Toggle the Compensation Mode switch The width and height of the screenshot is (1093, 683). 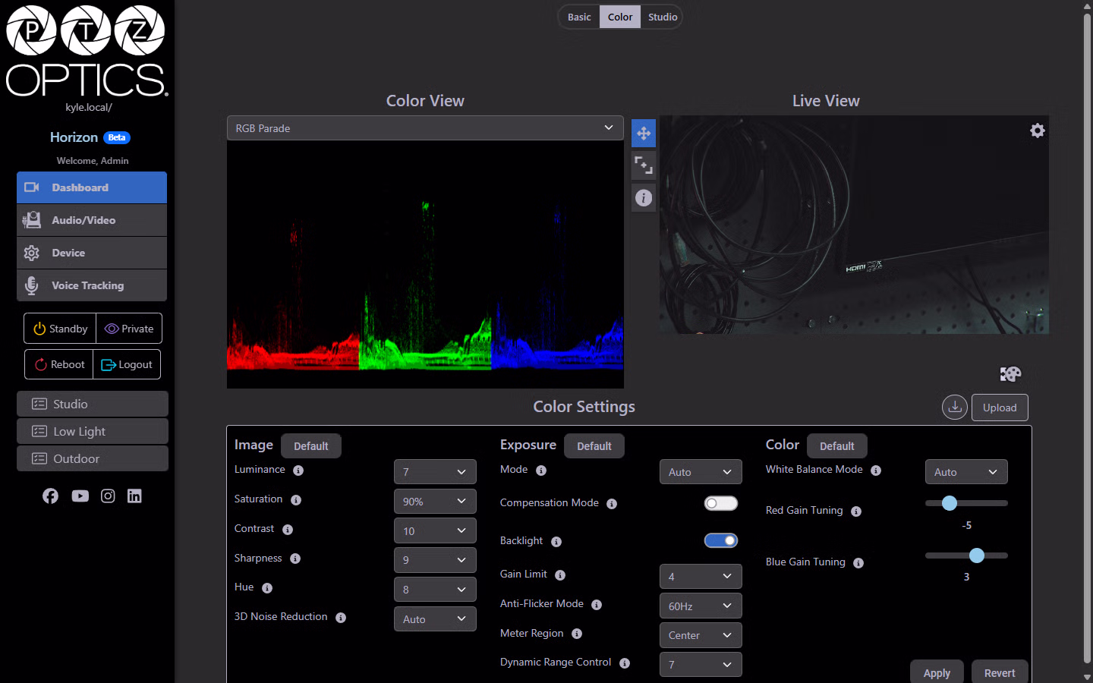click(721, 503)
